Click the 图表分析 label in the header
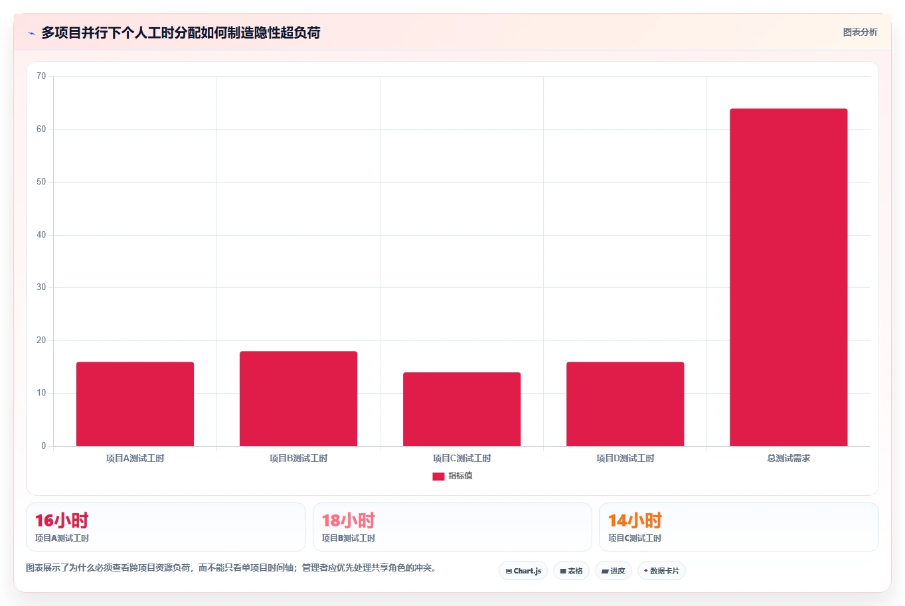The image size is (905, 606). click(x=860, y=32)
